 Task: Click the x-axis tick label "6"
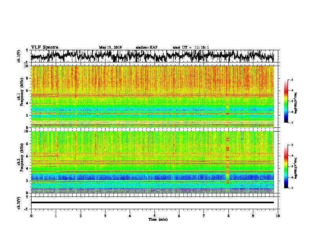(179, 216)
